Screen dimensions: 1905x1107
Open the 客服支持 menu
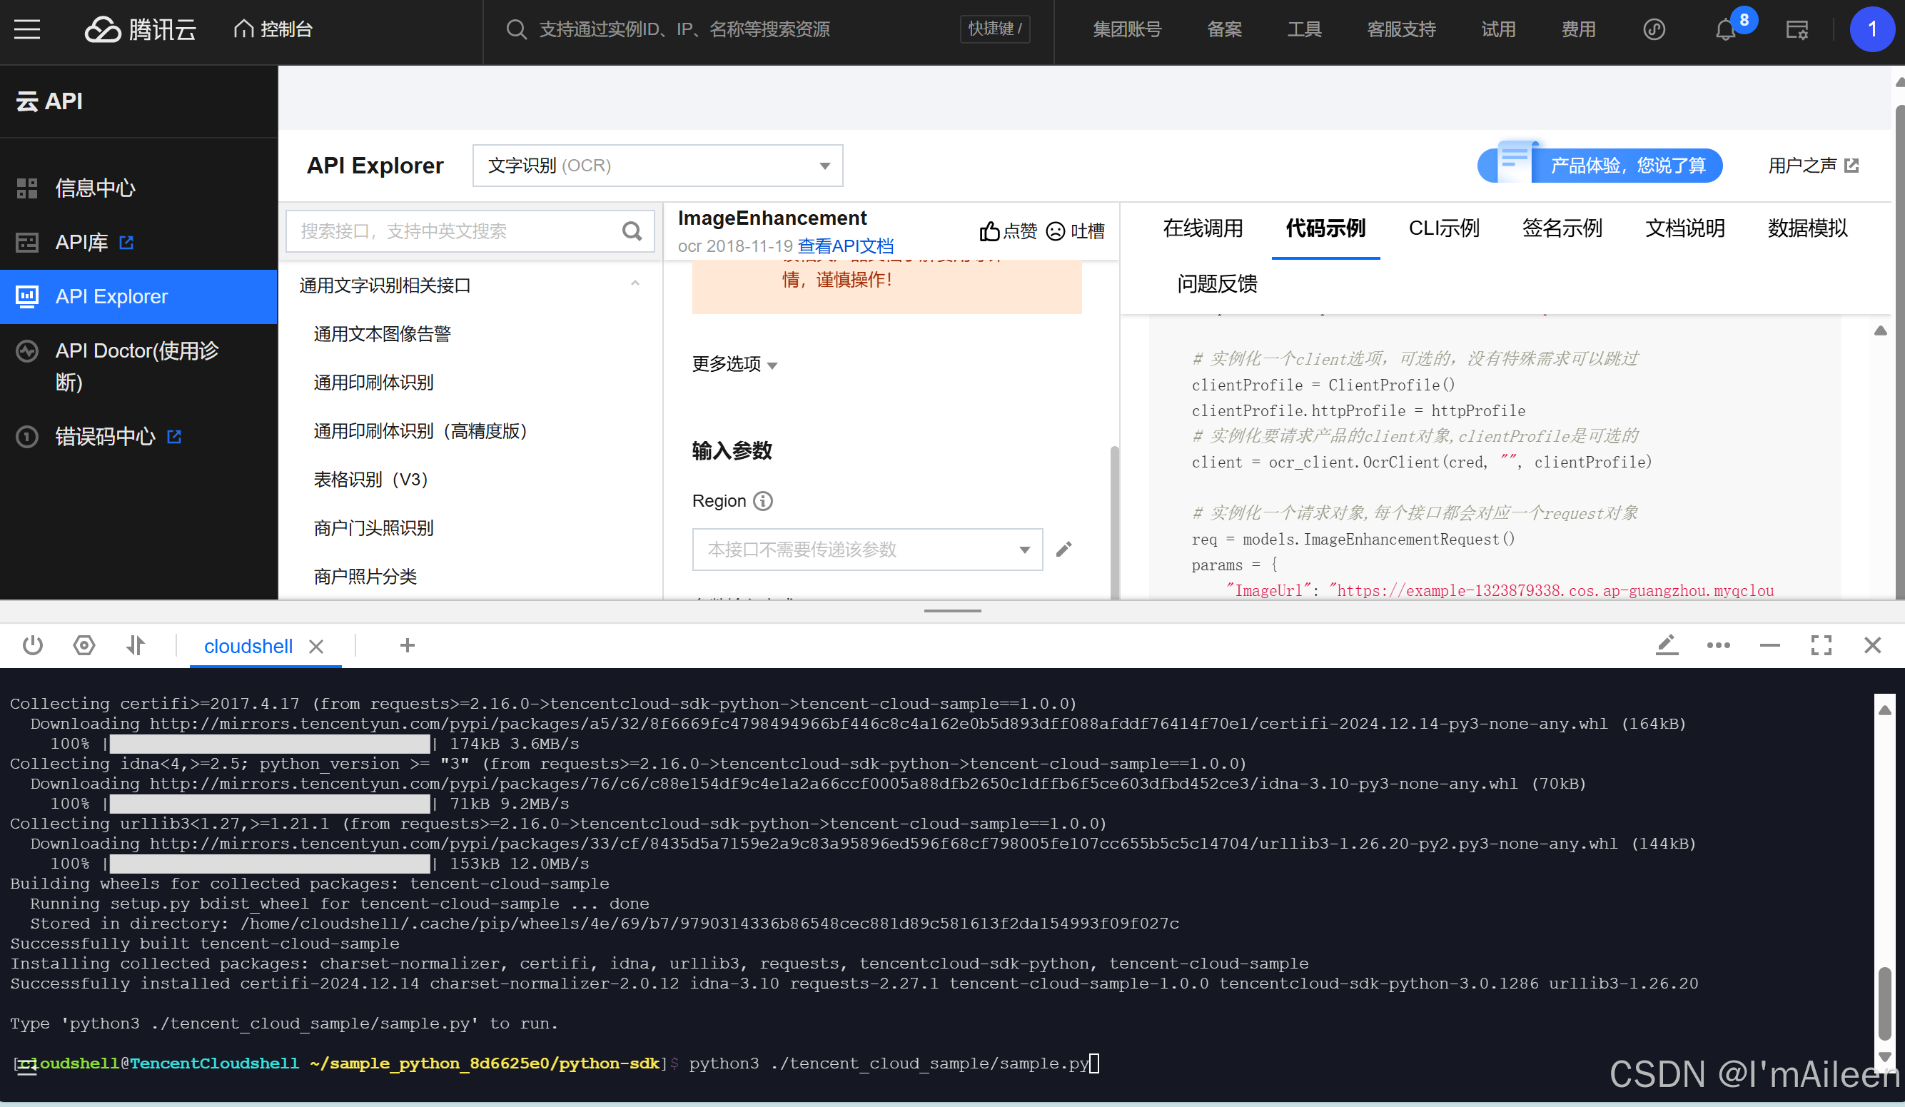coord(1401,29)
